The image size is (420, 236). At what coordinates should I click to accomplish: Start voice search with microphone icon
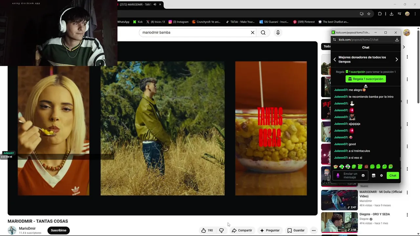278,32
